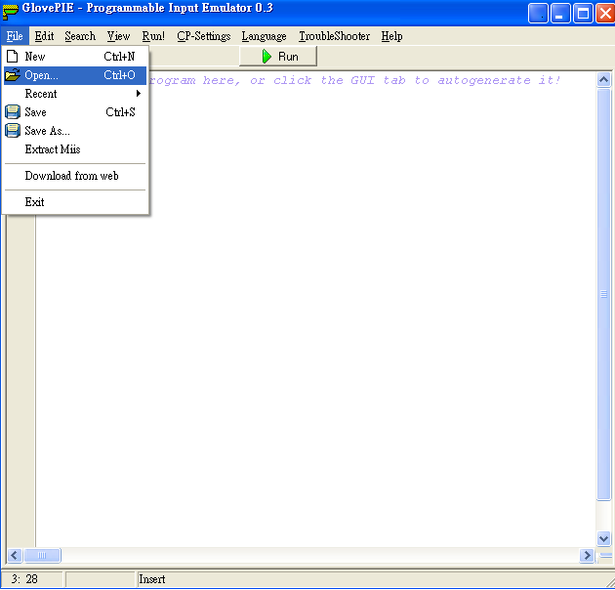
Task: Open the TroubleShooter menu
Action: (334, 36)
